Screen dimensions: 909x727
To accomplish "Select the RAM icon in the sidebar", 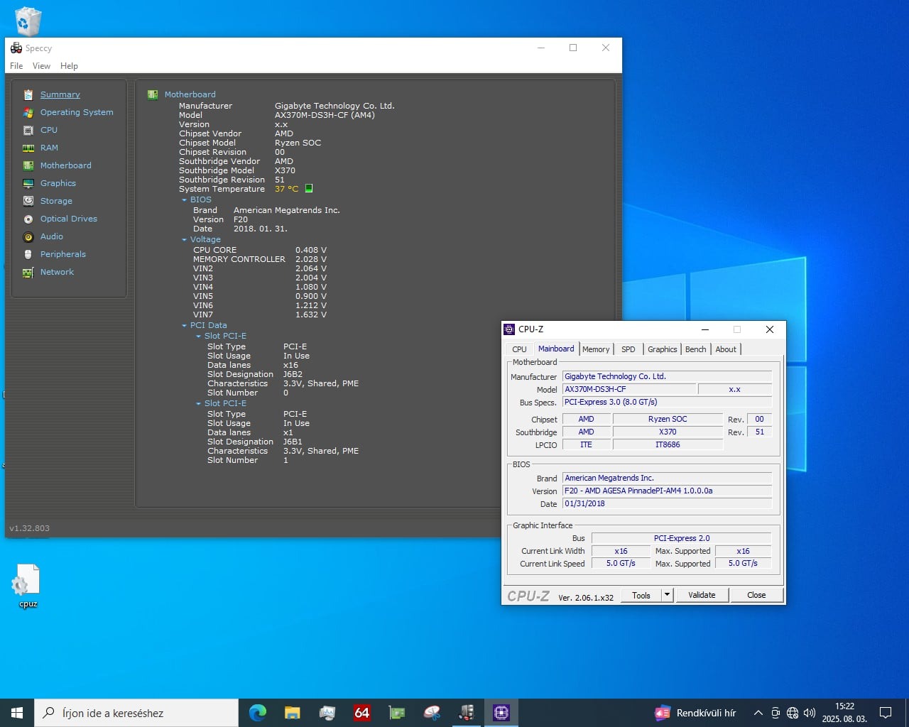I will (x=28, y=148).
